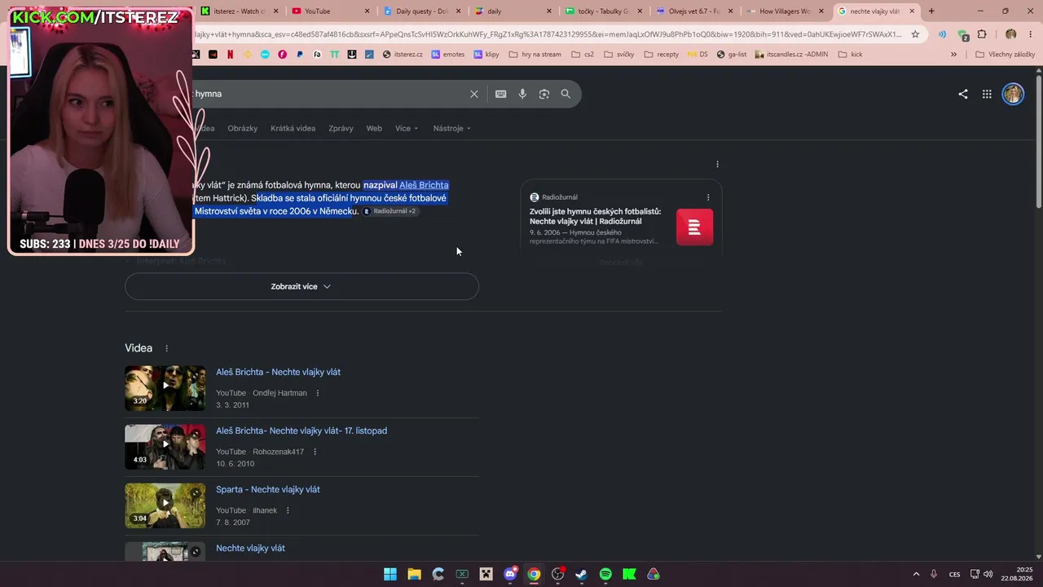Open the Radiožurnál article about hymnu českých fotbalistů
This screenshot has height=587, width=1043.
pyautogui.click(x=596, y=216)
